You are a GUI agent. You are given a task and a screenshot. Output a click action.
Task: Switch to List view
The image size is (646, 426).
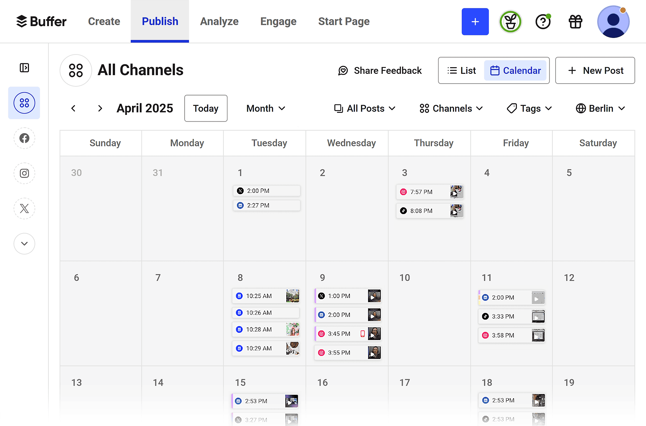point(462,70)
